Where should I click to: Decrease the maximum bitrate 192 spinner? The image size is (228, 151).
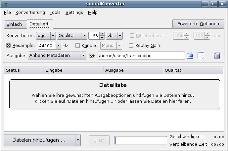tap(207, 38)
